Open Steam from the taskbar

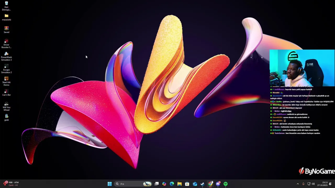pos(202,184)
